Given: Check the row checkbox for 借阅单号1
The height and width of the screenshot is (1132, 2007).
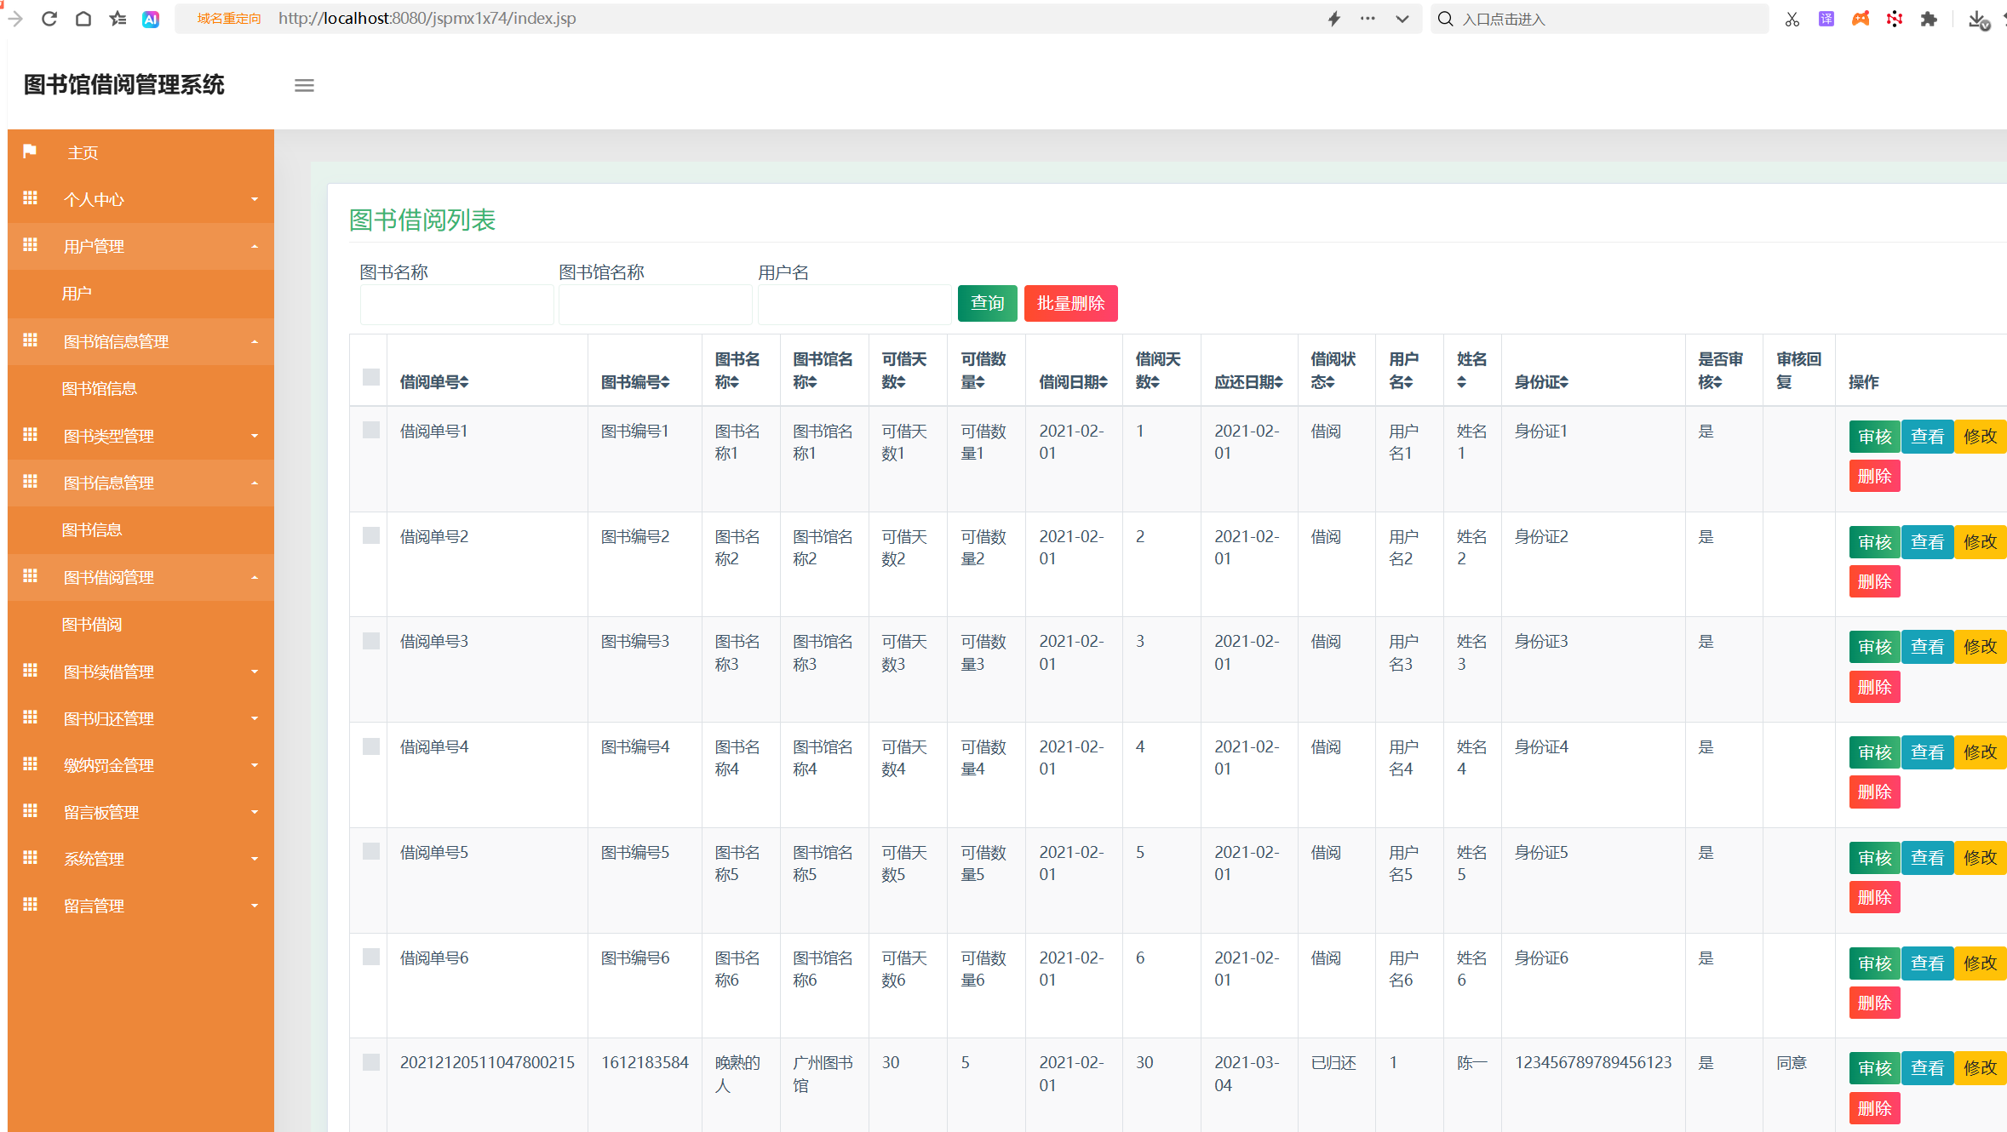Looking at the screenshot, I should click(371, 430).
